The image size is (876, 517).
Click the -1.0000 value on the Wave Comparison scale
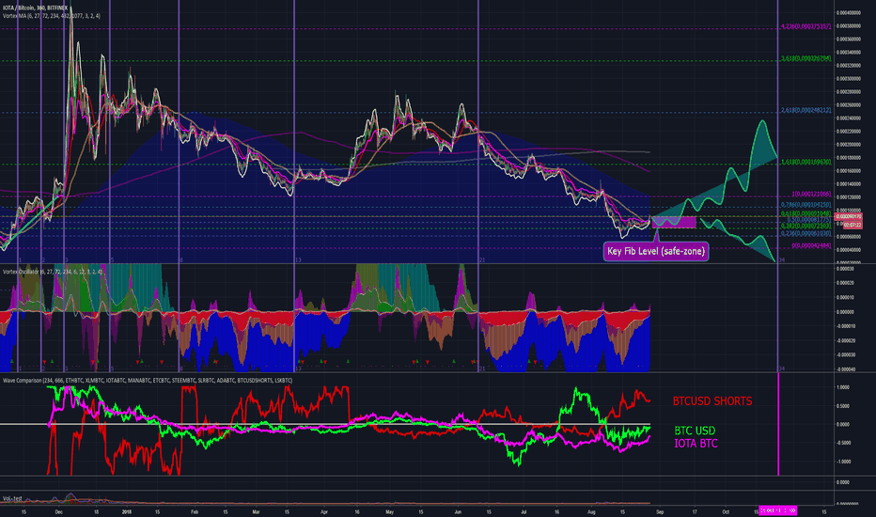pyautogui.click(x=842, y=462)
